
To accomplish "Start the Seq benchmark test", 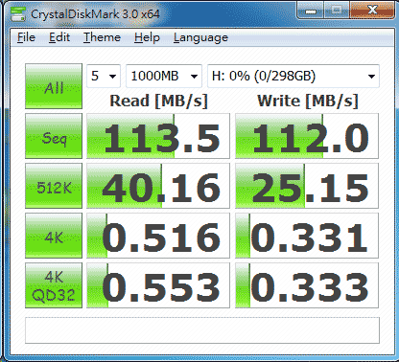I will click(54, 136).
